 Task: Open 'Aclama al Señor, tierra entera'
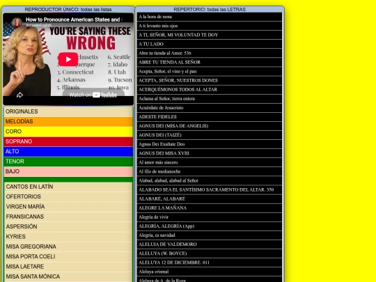pos(210,99)
